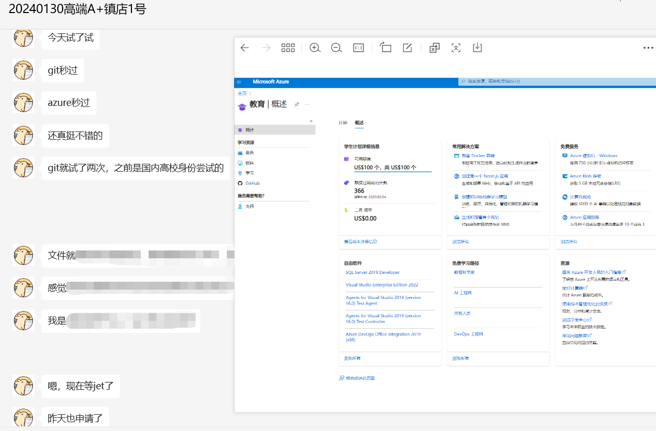Zoom out of the image with minus magnifier
This screenshot has height=431, width=656.
(x=336, y=48)
